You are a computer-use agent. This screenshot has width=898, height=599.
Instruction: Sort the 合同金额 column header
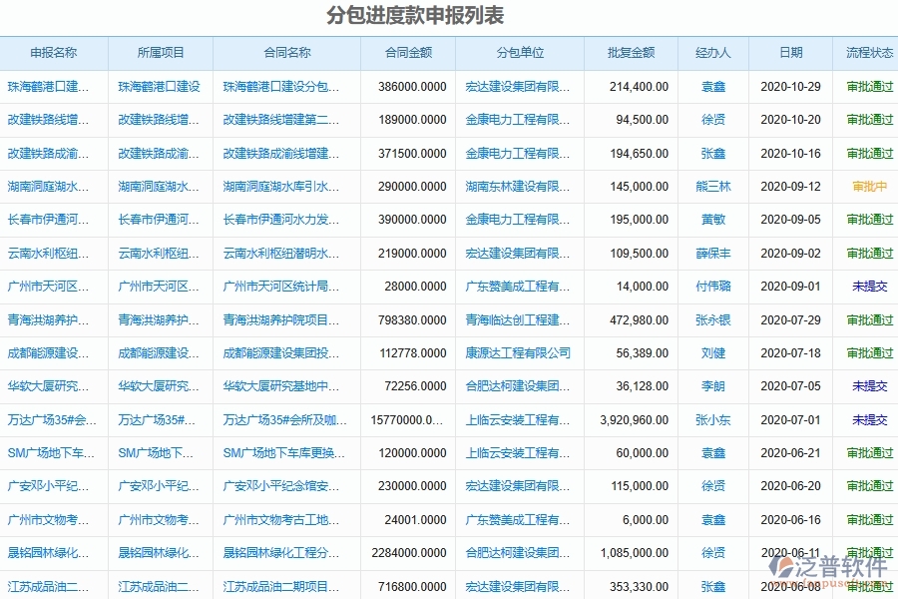(x=408, y=53)
